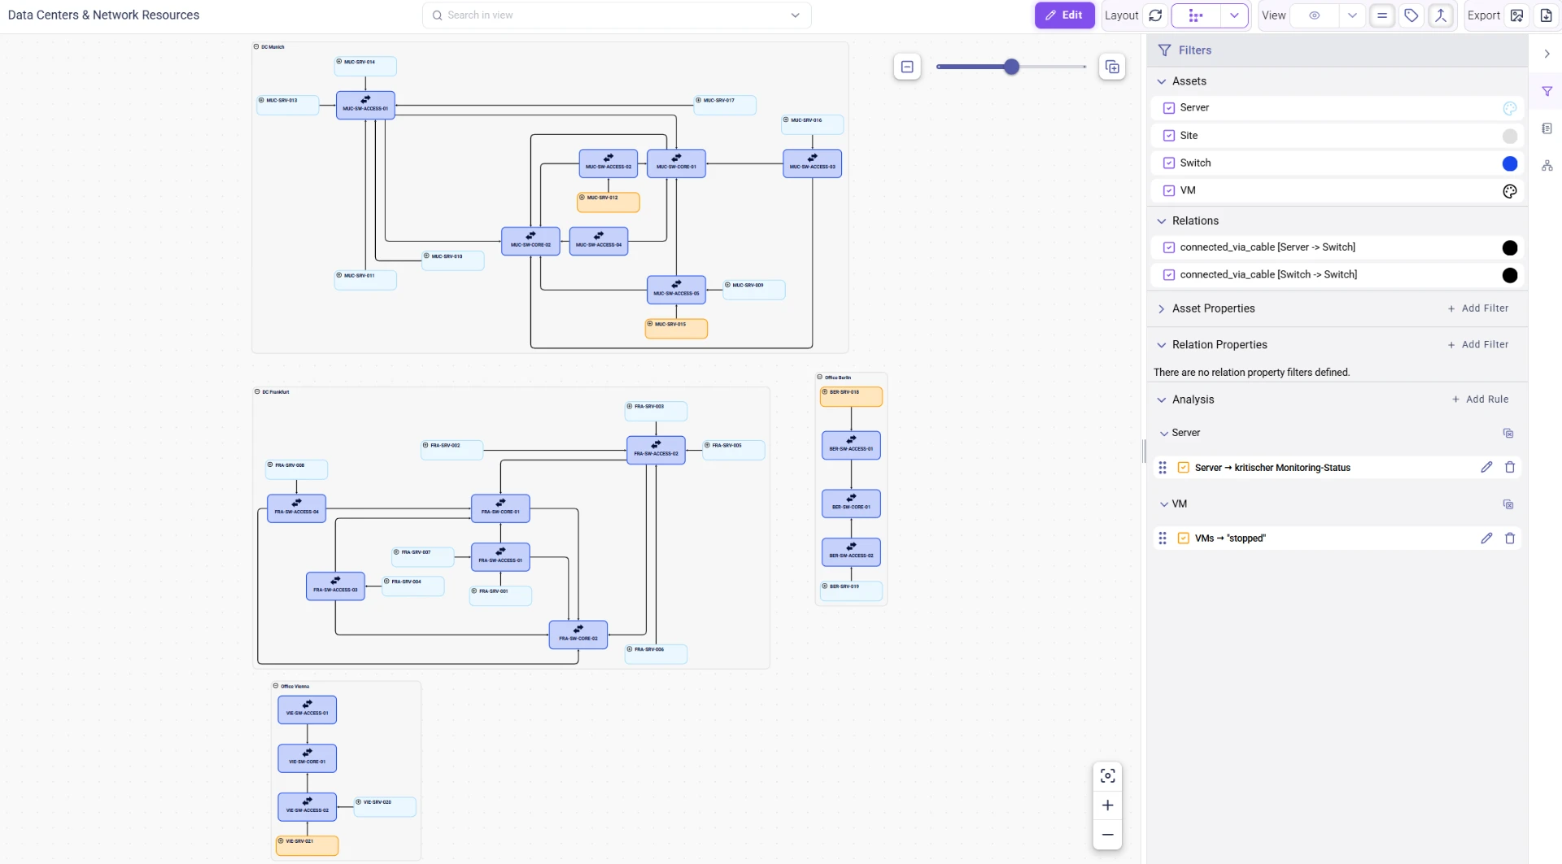Toggle the VMs stopped rule checkbox

click(1184, 539)
